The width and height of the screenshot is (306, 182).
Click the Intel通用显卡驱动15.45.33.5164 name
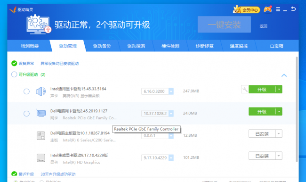tap(78, 89)
